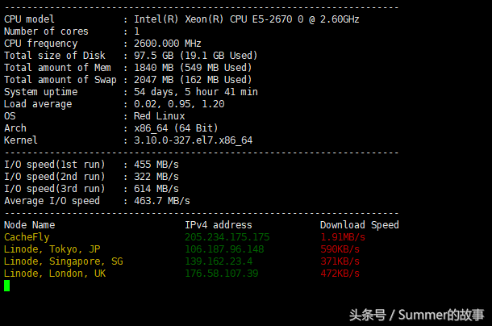Click the 'Total size of Disk' label

coord(55,56)
